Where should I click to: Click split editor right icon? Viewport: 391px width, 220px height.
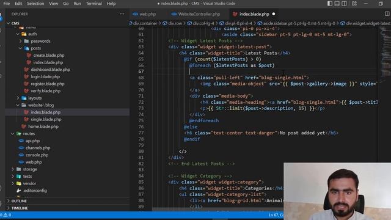pos(387,14)
